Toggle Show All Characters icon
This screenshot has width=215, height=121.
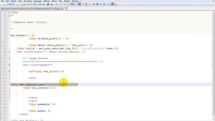(x=76, y=4)
